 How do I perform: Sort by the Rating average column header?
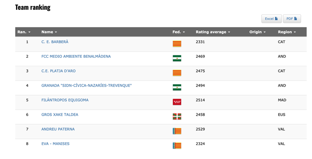click(x=213, y=32)
